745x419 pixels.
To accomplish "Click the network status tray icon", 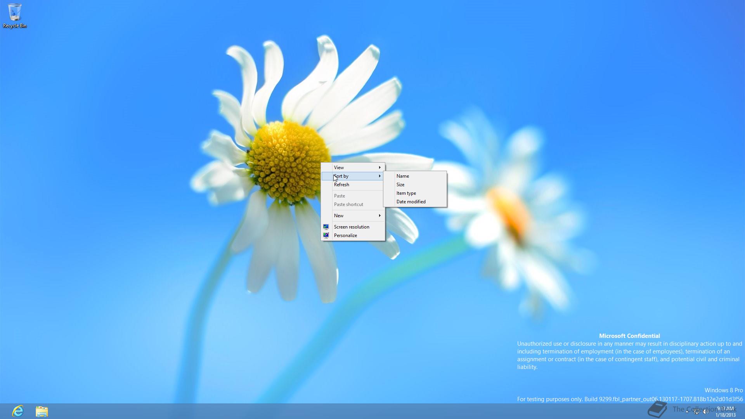I will coord(697,412).
